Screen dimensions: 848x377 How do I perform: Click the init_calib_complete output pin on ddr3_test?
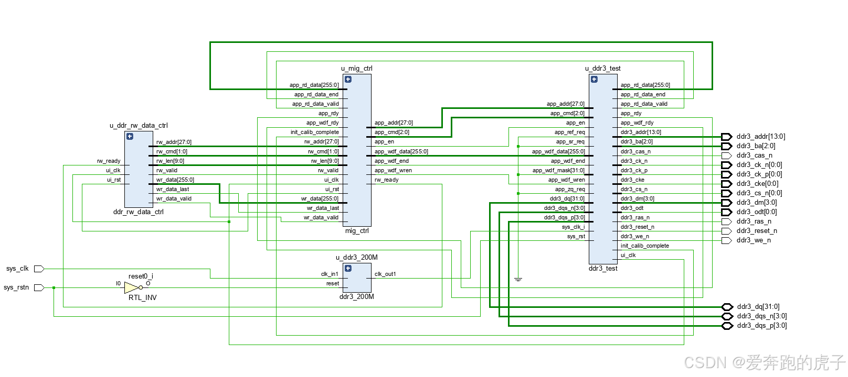coord(645,246)
